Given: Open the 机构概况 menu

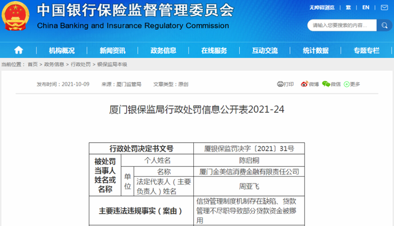Looking at the screenshot, I should (x=62, y=50).
